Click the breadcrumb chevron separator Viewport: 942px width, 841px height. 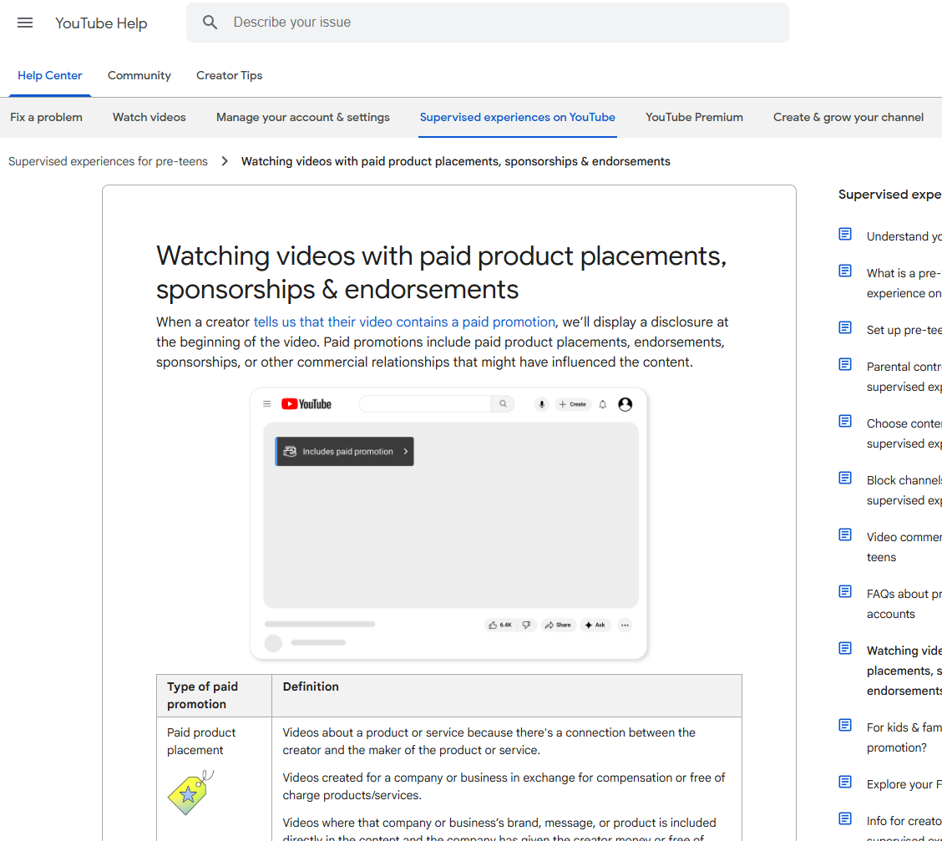click(x=225, y=161)
